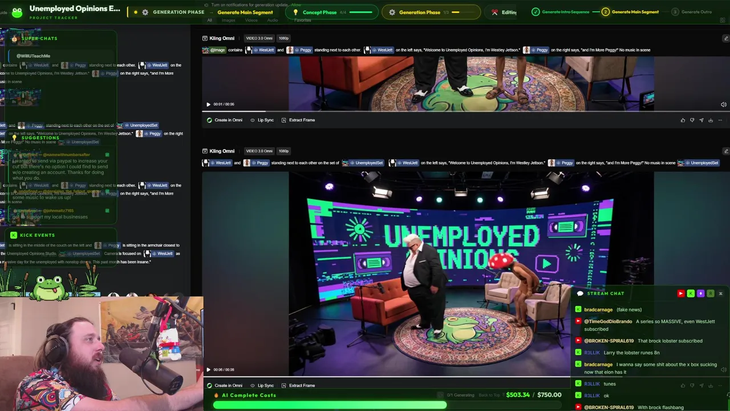Select the Generate Main Segment step 2

pyautogui.click(x=630, y=12)
